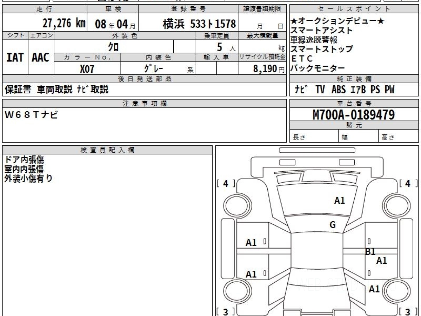
Task: Select the mileage value 27,276 km
Action: point(64,24)
